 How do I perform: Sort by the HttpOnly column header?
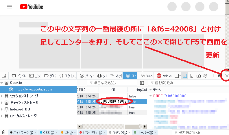point(137,90)
